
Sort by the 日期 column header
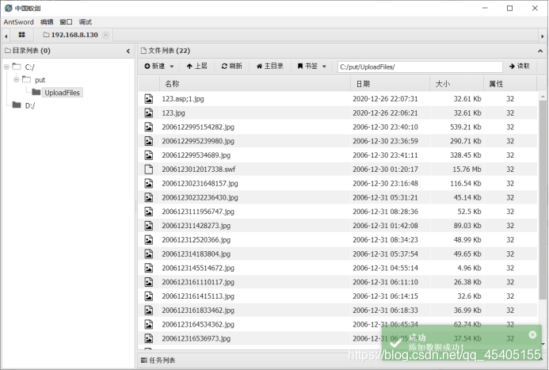click(390, 84)
